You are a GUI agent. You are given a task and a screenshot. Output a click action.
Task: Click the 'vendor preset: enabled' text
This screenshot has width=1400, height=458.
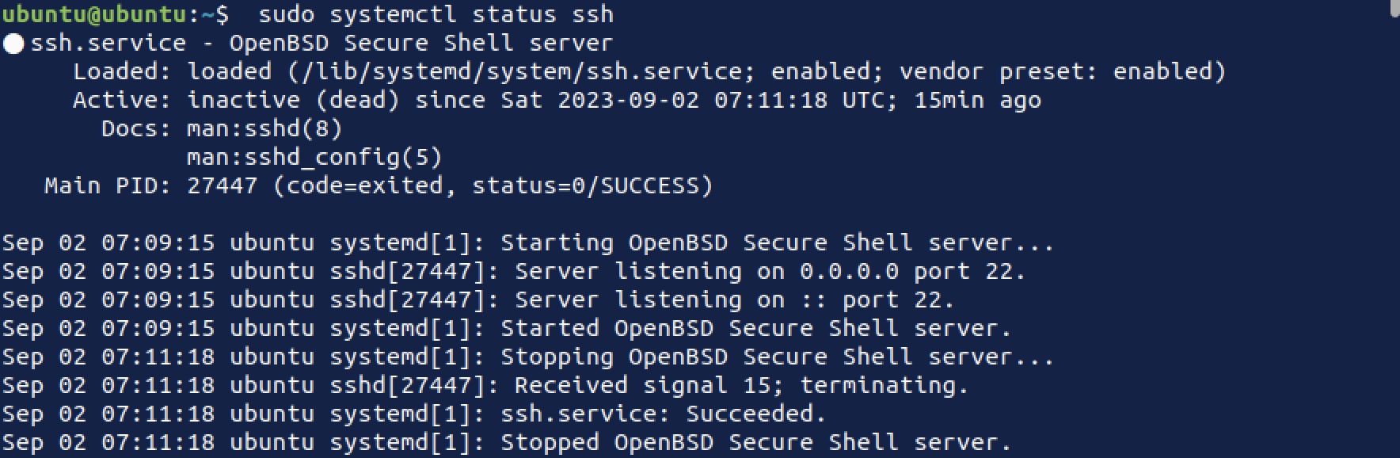1056,71
